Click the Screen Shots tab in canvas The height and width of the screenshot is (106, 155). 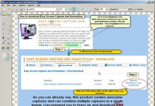pyautogui.click(x=113, y=65)
